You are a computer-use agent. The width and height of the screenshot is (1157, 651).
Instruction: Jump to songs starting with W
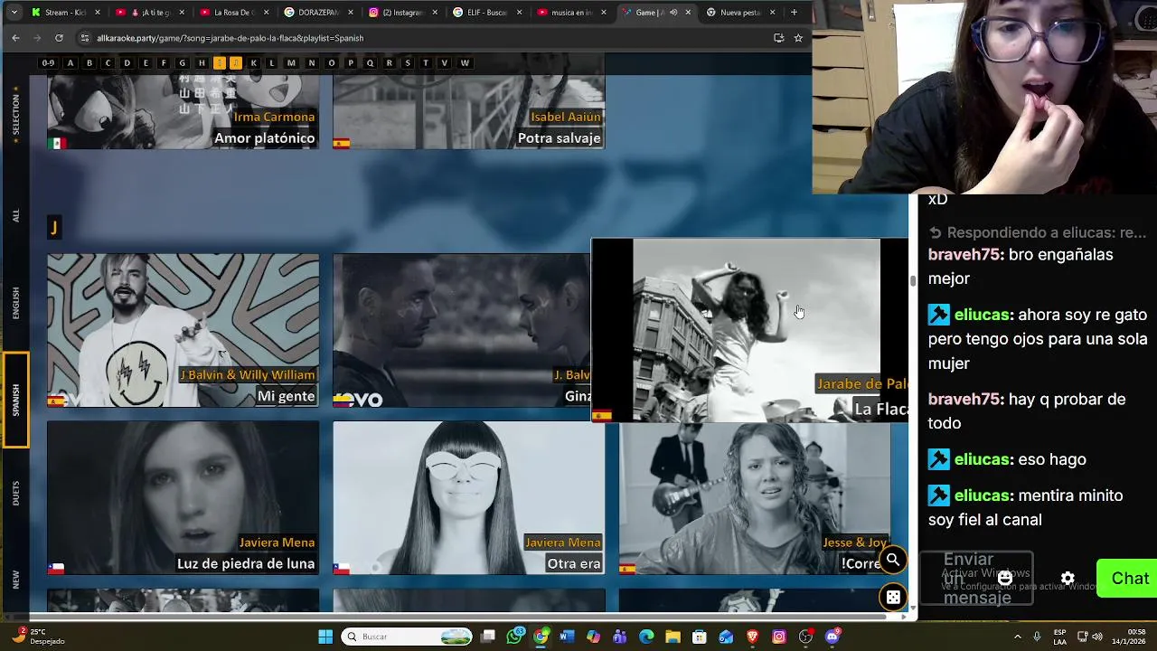point(465,62)
